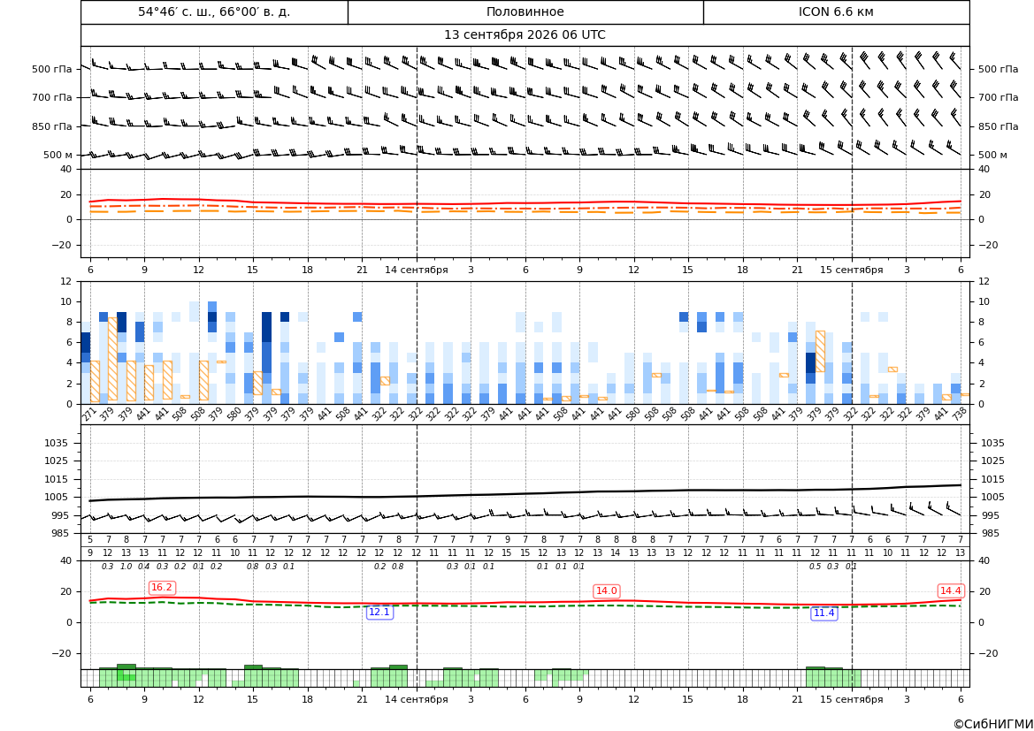This screenshot has height=731, width=1034.
Task: Click the coordinates header cell 54°46′ с. ш.
Action: (214, 11)
